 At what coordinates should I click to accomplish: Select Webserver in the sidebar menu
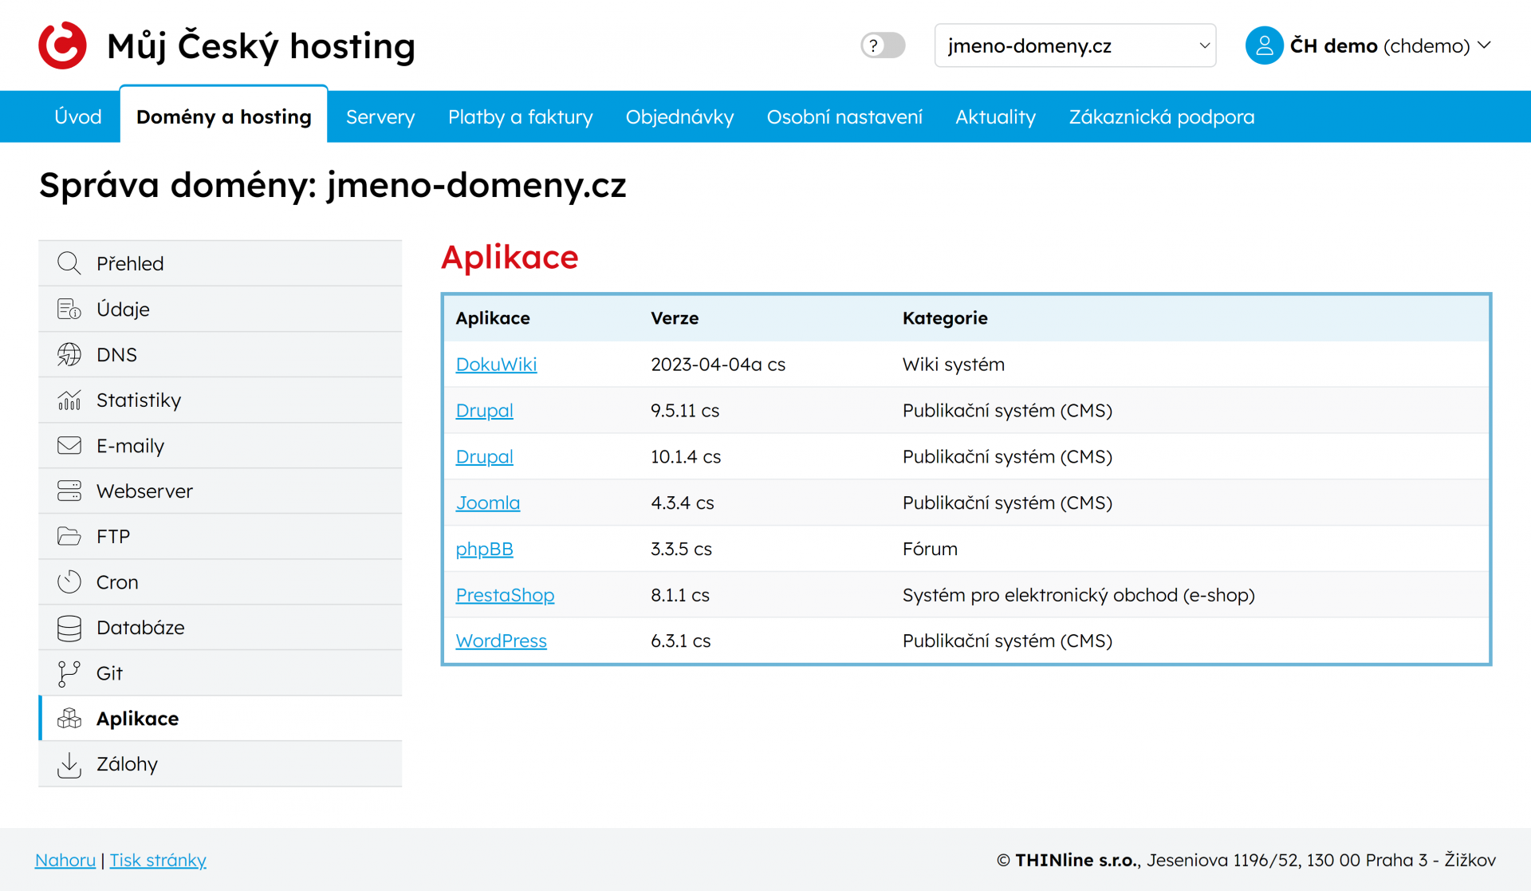coord(220,491)
